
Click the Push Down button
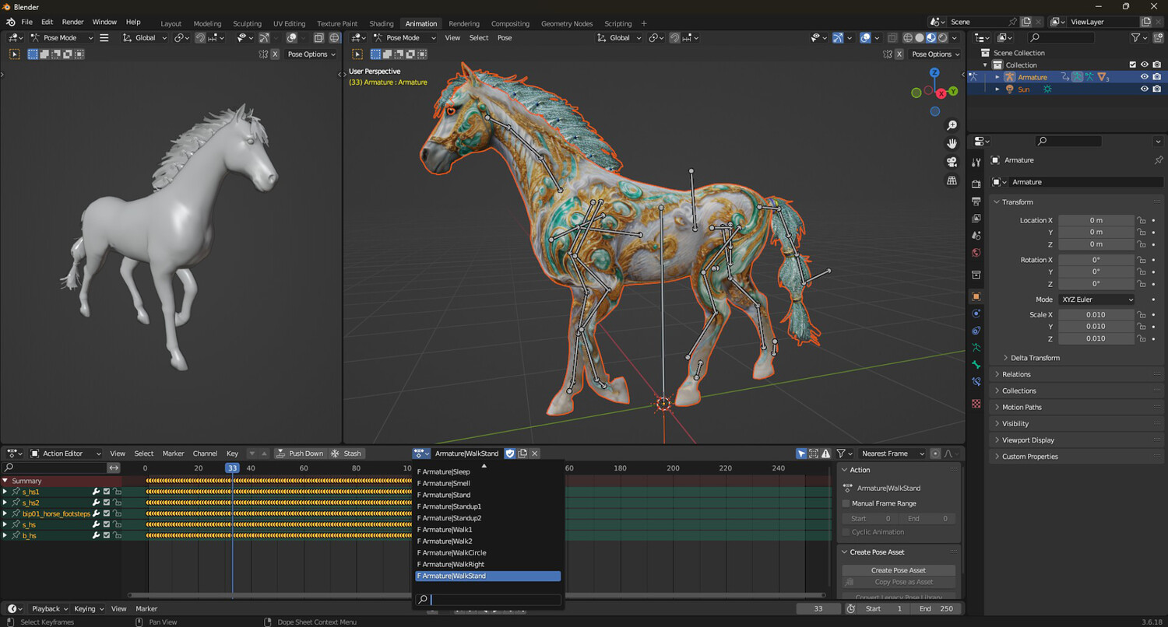click(300, 454)
